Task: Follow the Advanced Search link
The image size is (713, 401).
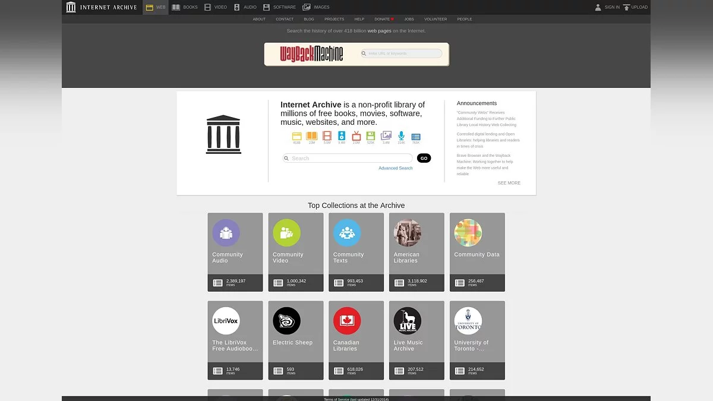Action: 395,168
